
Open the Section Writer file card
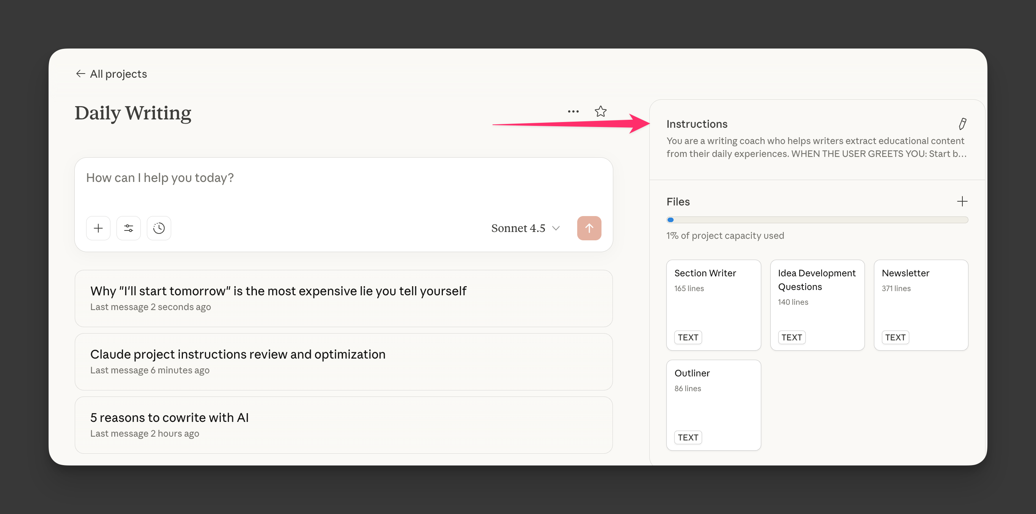[713, 305]
